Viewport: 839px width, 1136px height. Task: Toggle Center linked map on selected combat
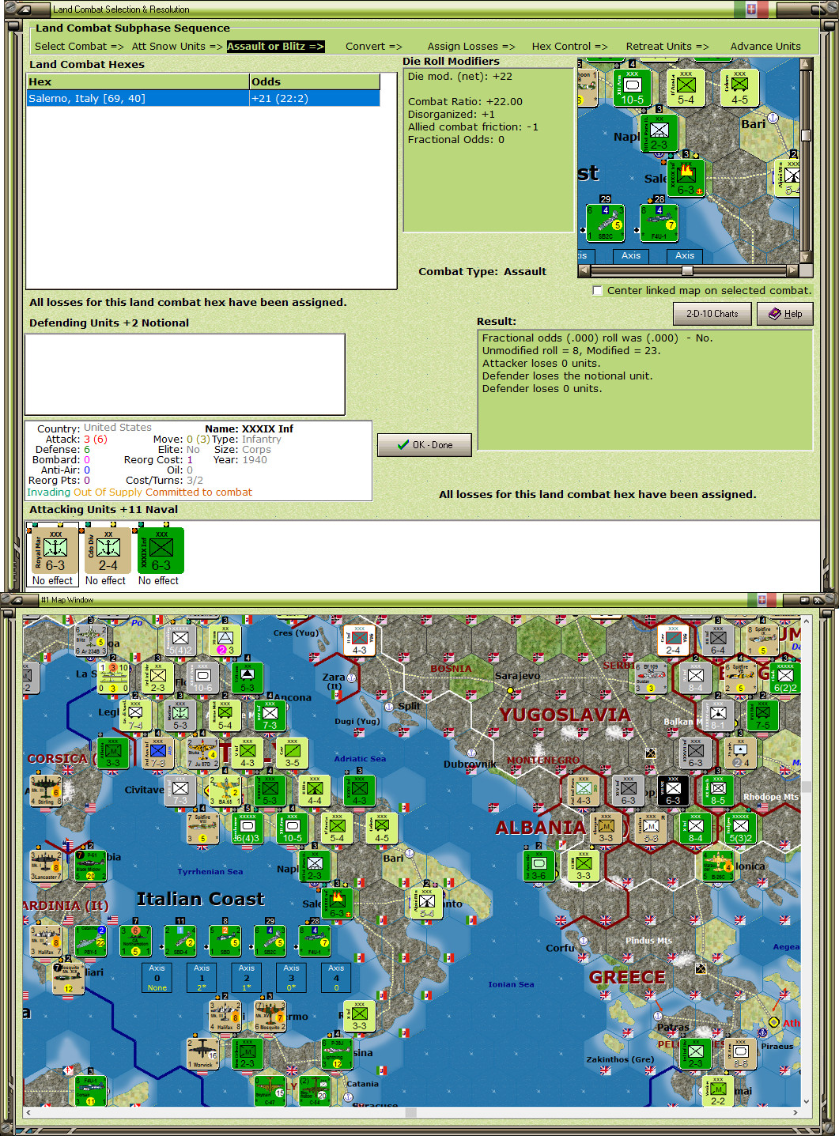coord(598,291)
